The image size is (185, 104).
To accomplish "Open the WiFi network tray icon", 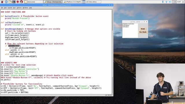I will tap(166, 2).
